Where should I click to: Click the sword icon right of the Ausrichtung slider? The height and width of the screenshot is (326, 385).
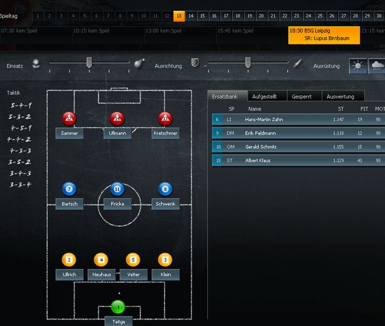(x=299, y=63)
